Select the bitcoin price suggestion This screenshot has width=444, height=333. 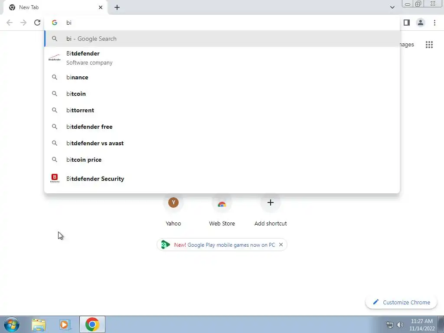coord(222,160)
